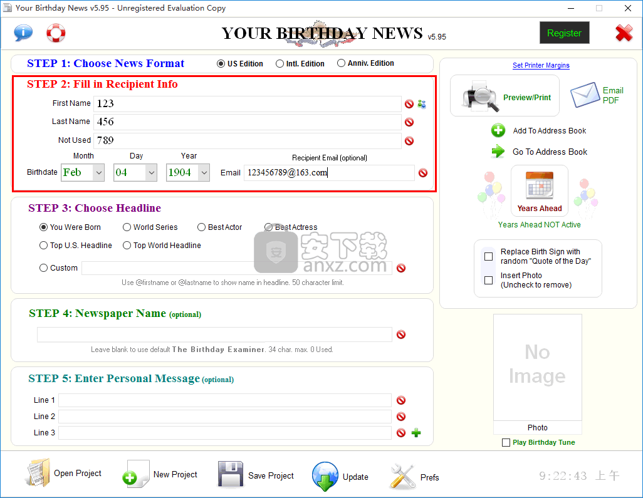Click into message Line 3 field
The image size is (643, 498).
225,433
